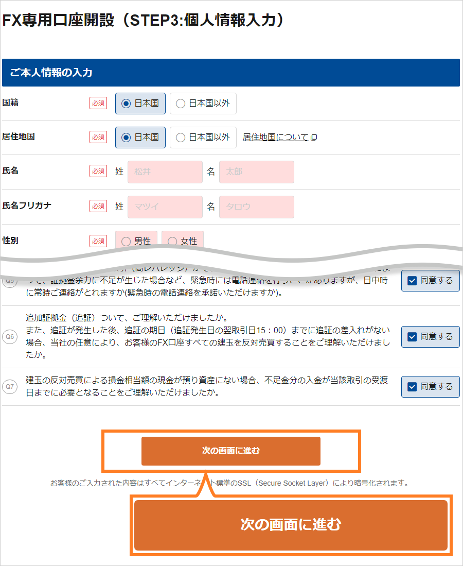Focus the 氏名 名 field (太郎)
Screen dimensions: 463x566
click(x=257, y=172)
